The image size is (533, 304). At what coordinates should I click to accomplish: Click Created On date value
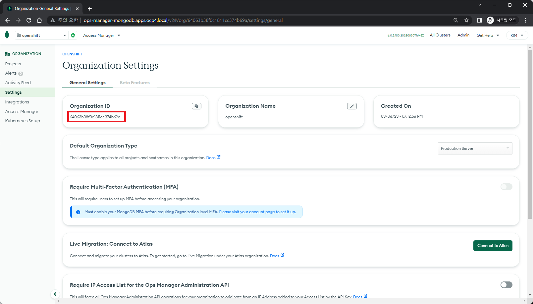click(x=401, y=116)
